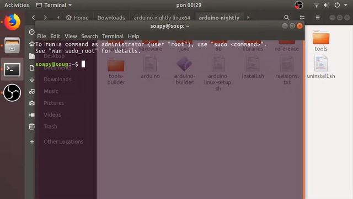Open the Files app in dock
Viewport: 353px width, 199px height.
pyautogui.click(x=12, y=45)
